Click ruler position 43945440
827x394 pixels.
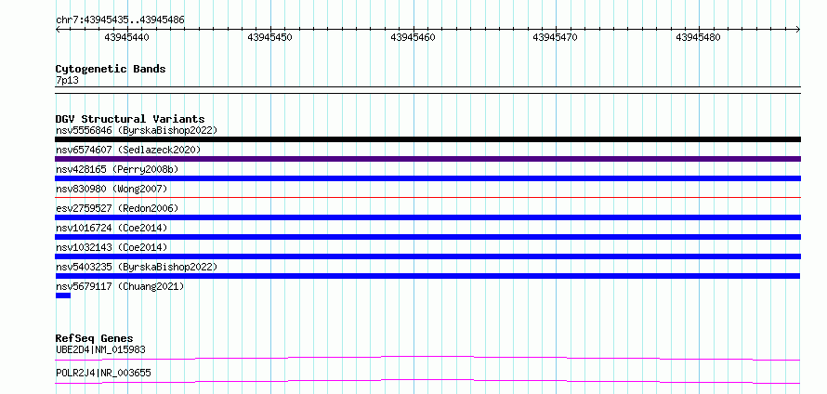pos(126,37)
